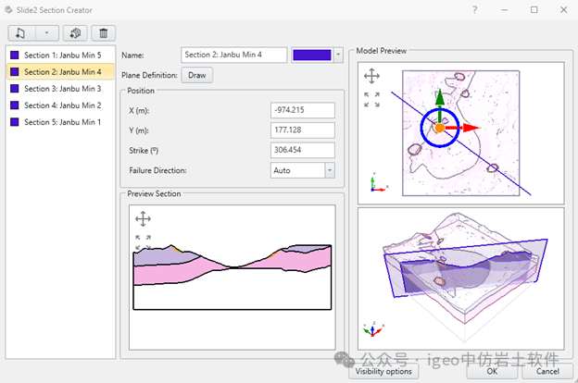
Task: Click the help question mark in title bar
Action: (x=475, y=10)
